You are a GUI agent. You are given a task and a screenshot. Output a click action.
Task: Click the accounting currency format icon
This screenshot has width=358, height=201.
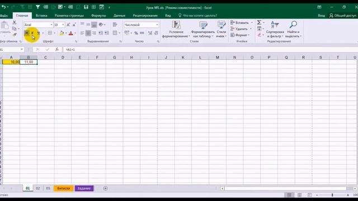[127, 33]
